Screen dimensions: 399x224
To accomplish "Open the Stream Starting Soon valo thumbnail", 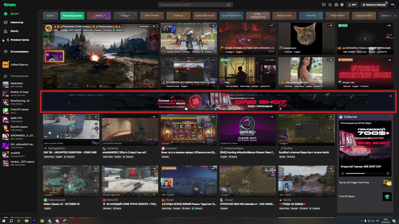I will tap(365, 73).
